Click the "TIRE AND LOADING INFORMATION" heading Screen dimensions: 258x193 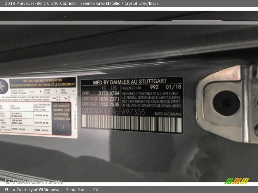pyautogui.click(x=42, y=81)
